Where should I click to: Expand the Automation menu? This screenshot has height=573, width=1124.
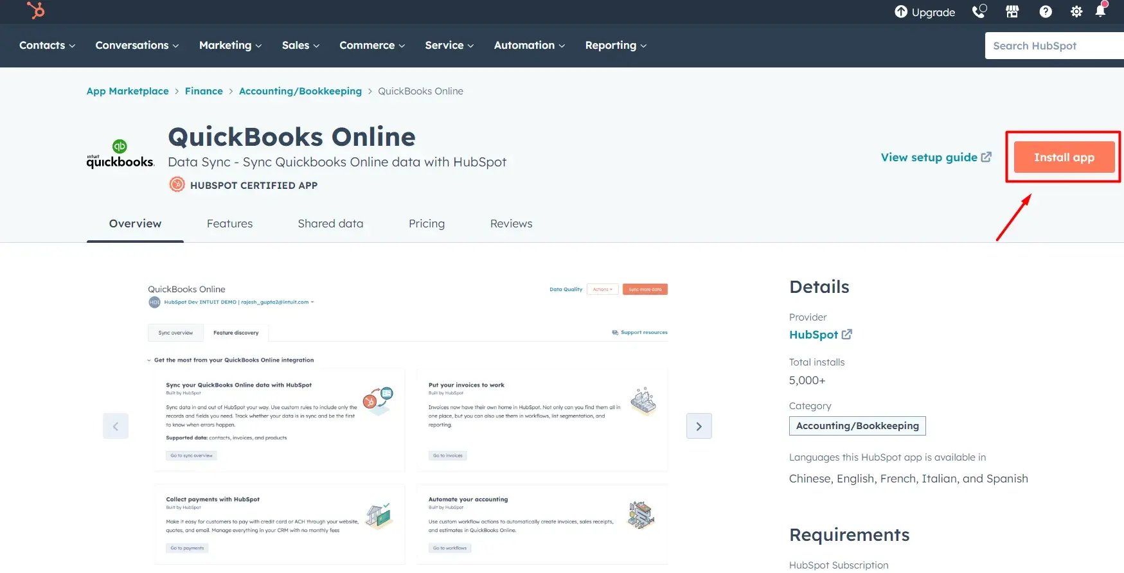[530, 45]
